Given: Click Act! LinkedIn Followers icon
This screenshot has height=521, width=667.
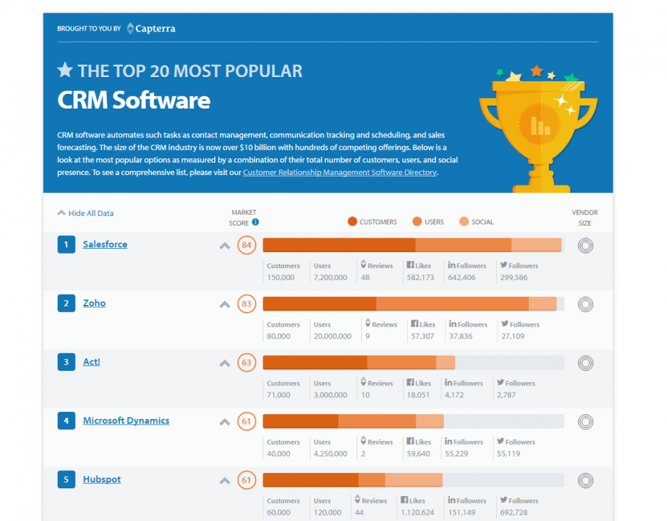Looking at the screenshot, I should (x=448, y=382).
